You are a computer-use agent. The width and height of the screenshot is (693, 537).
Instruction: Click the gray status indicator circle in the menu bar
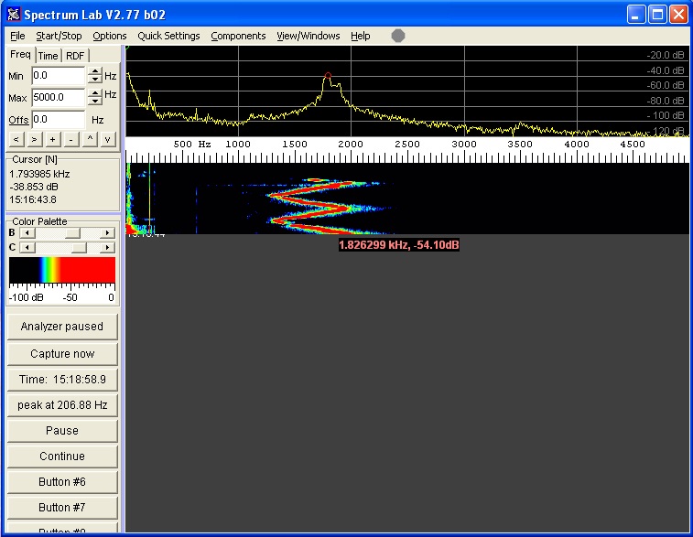(x=398, y=36)
